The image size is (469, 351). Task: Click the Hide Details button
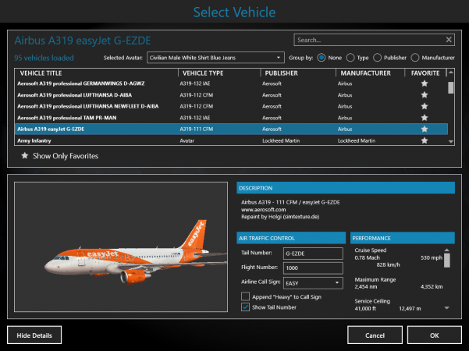[x=34, y=335]
